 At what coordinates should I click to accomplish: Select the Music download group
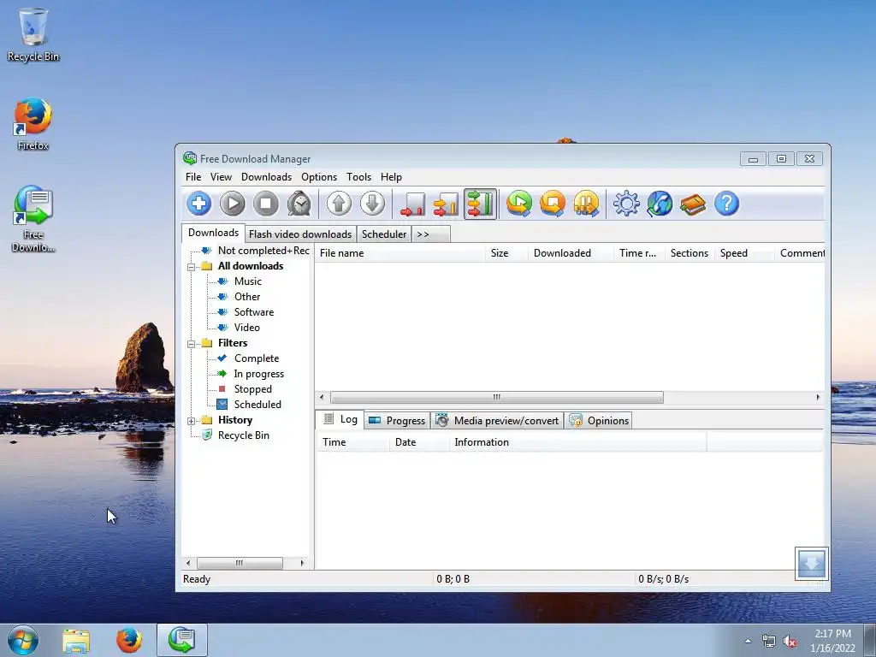point(248,281)
